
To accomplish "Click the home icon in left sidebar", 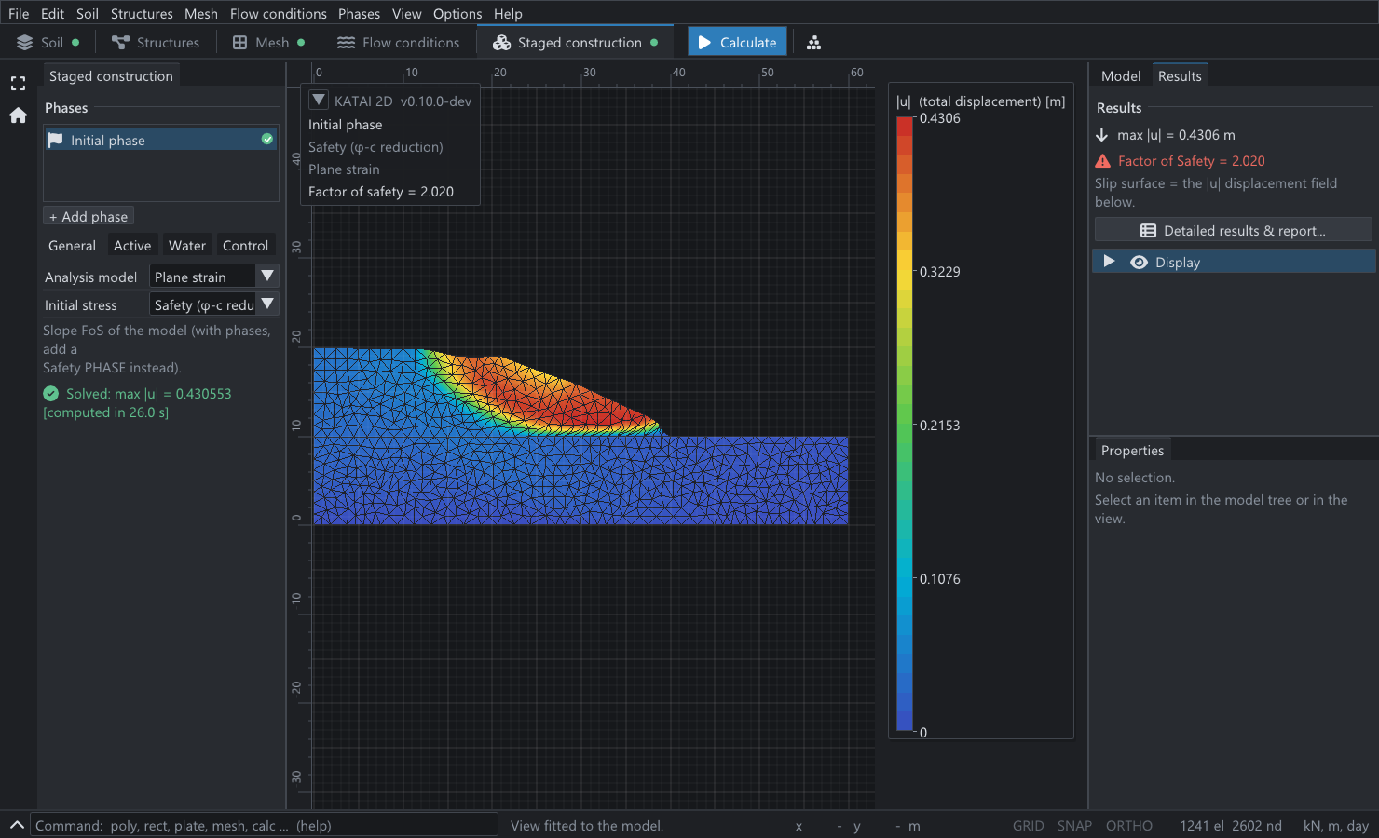I will tap(18, 115).
